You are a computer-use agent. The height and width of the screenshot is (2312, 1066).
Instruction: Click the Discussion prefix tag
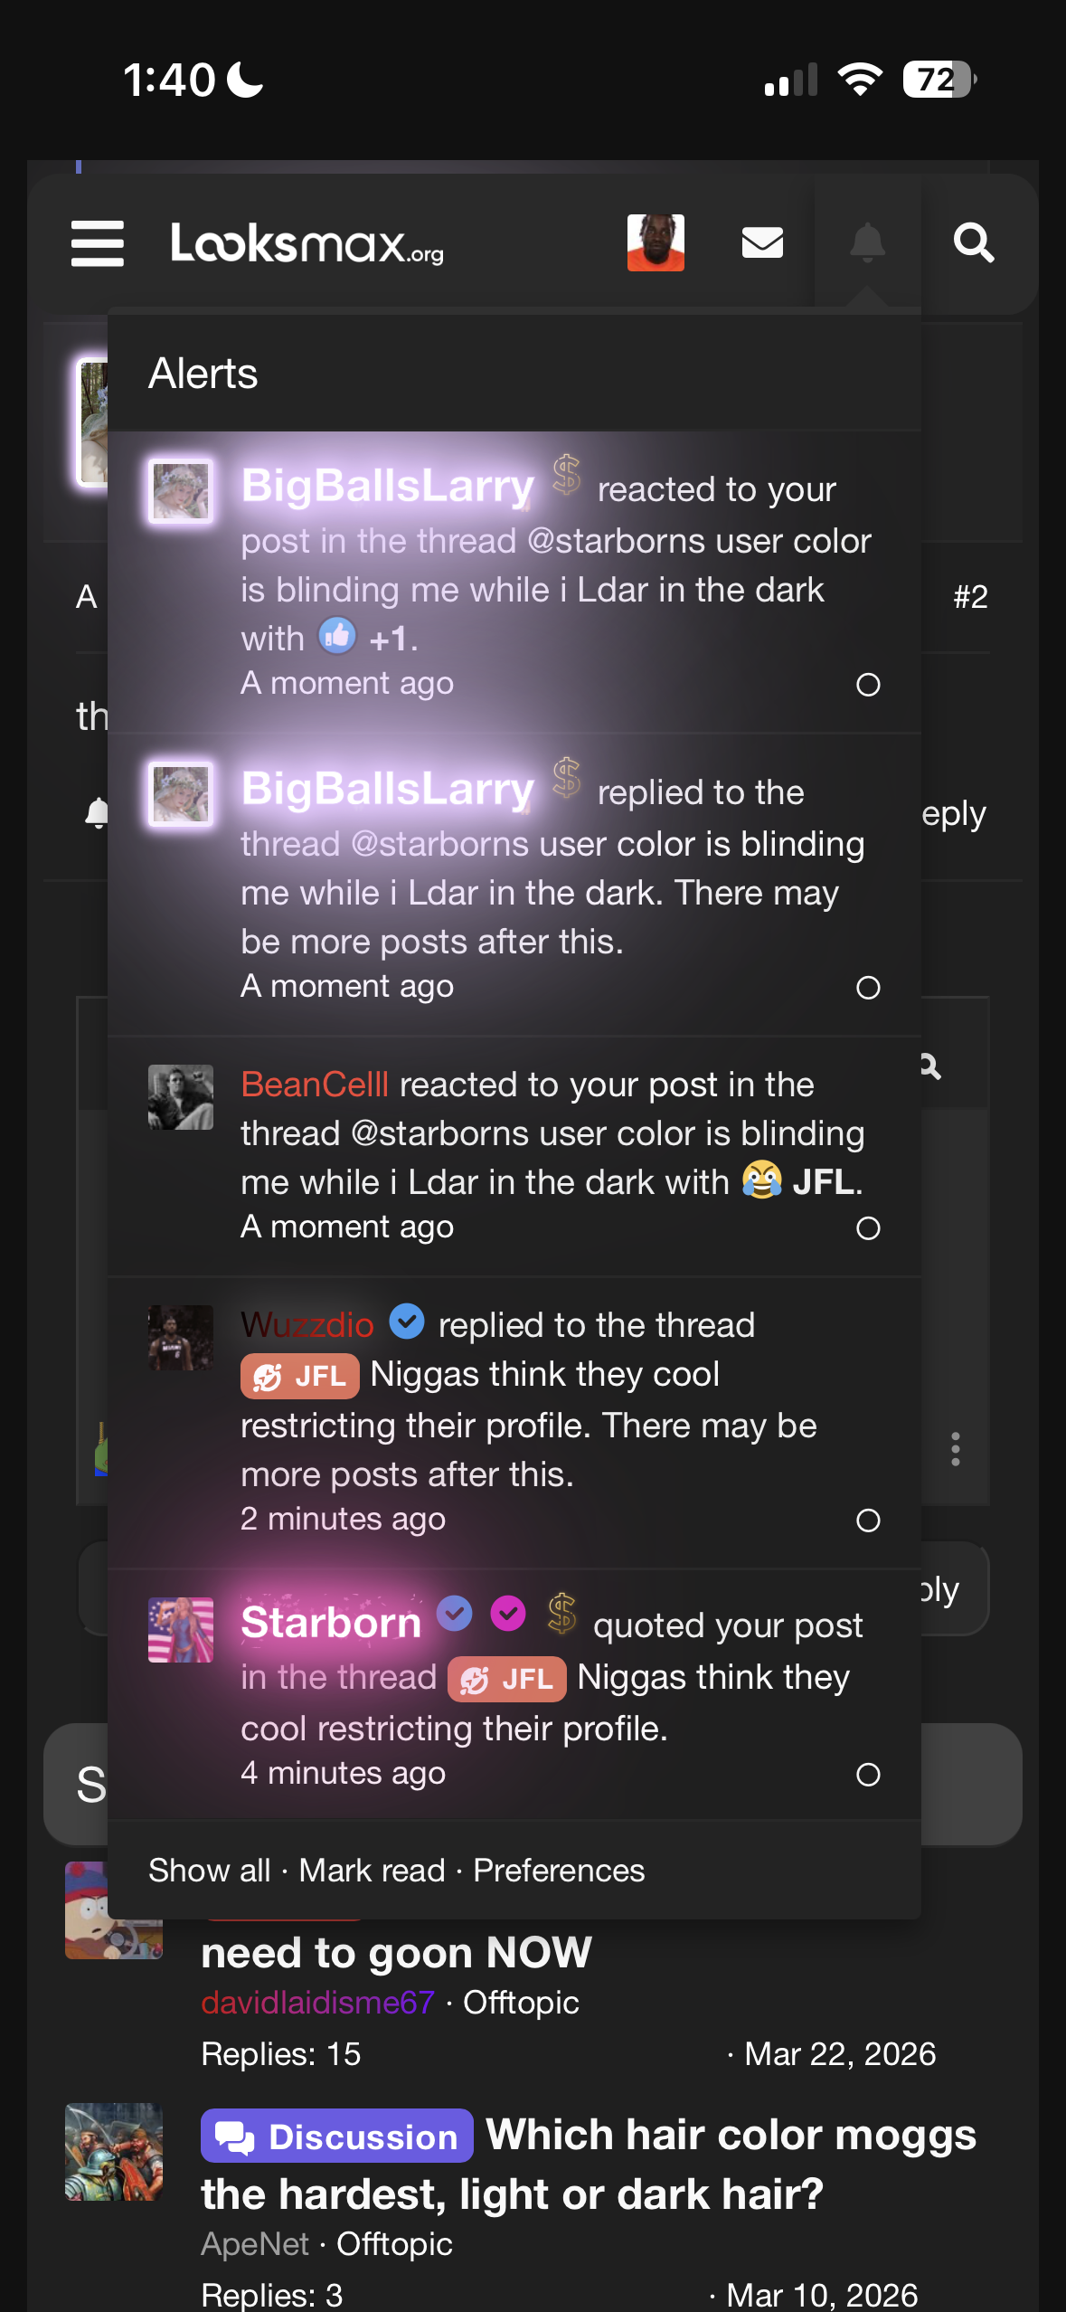pyautogui.click(x=337, y=2137)
